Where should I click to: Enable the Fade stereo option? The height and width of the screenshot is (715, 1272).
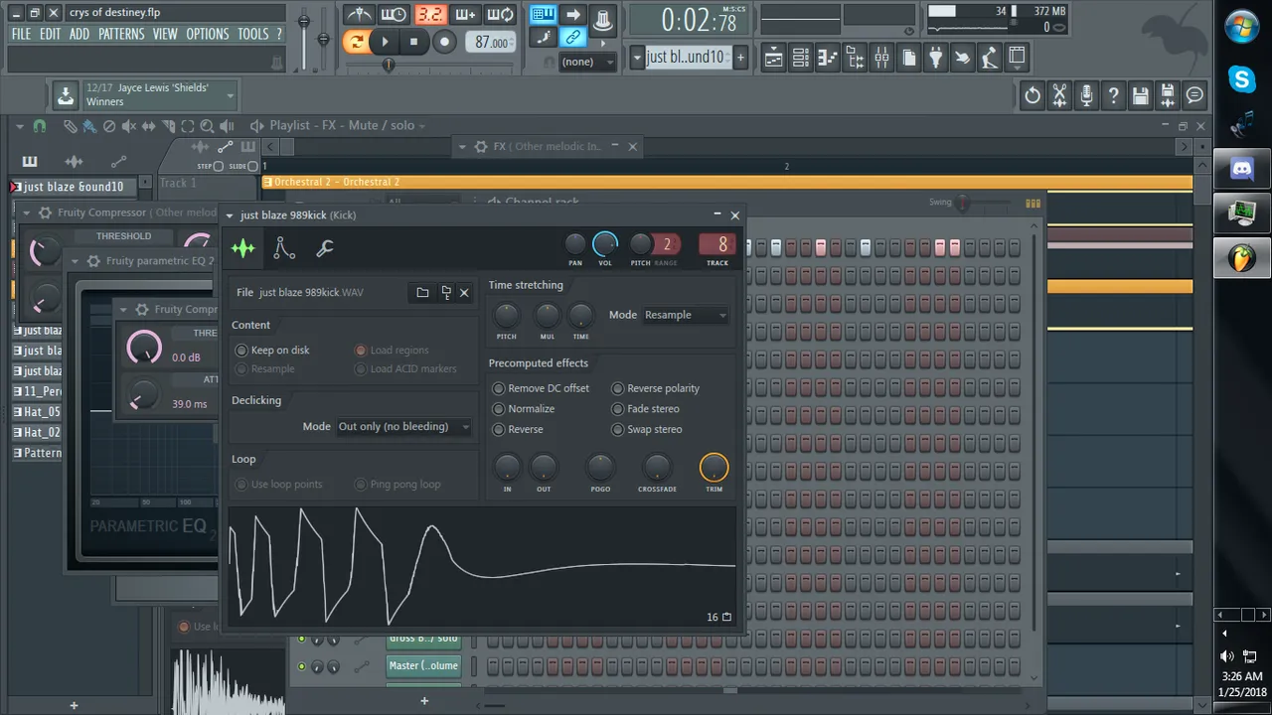pos(646,409)
